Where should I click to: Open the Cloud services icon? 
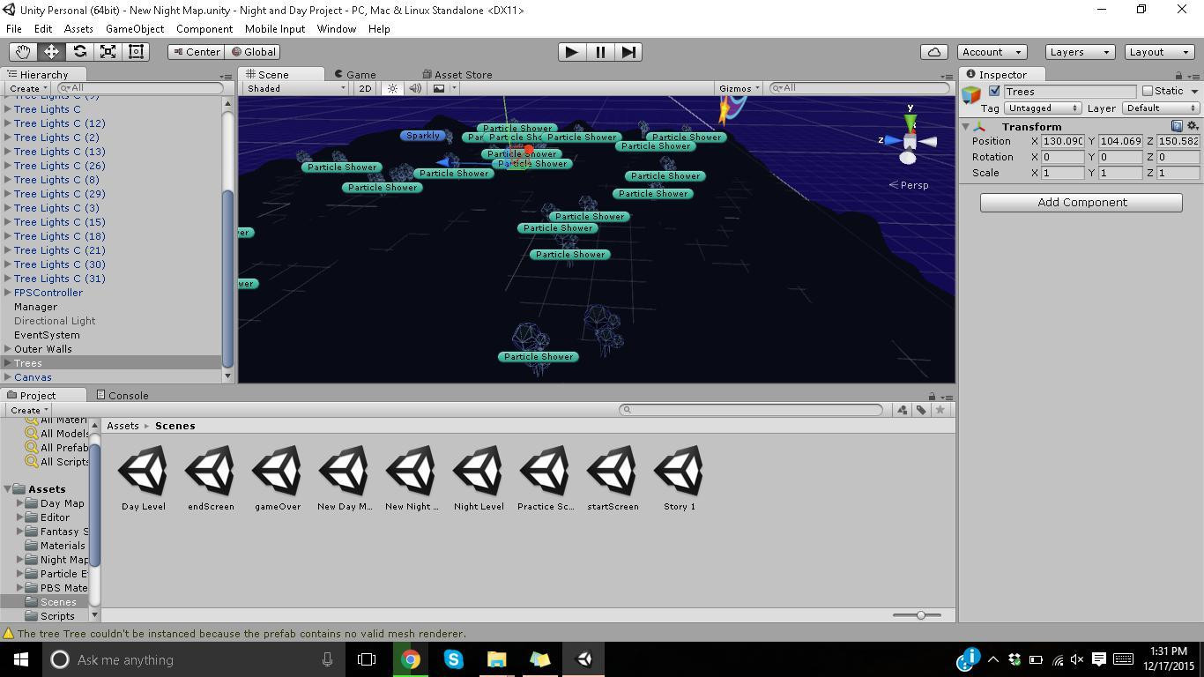pyautogui.click(x=934, y=52)
